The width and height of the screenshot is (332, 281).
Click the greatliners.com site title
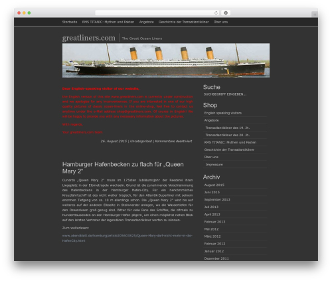(89, 38)
